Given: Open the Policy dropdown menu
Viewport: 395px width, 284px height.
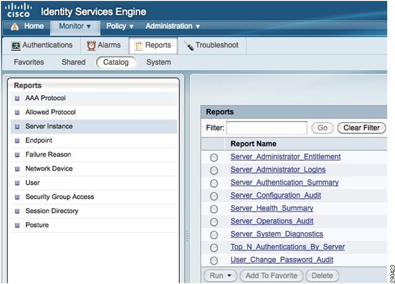Looking at the screenshot, I should [120, 26].
